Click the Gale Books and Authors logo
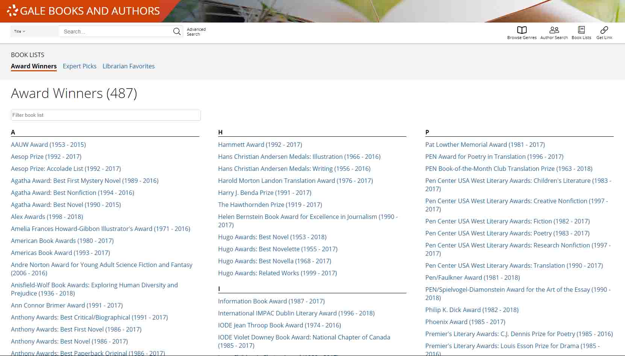Image resolution: width=625 pixels, height=356 pixels. pyautogui.click(x=83, y=11)
